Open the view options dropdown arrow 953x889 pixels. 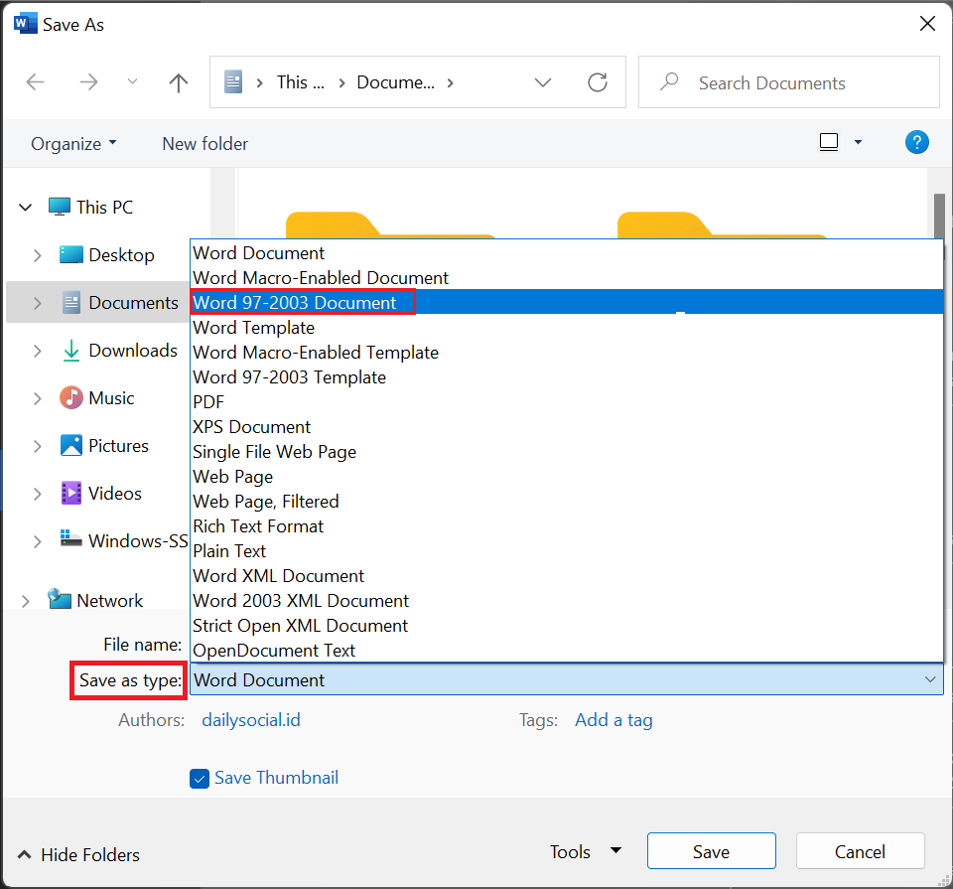858,142
